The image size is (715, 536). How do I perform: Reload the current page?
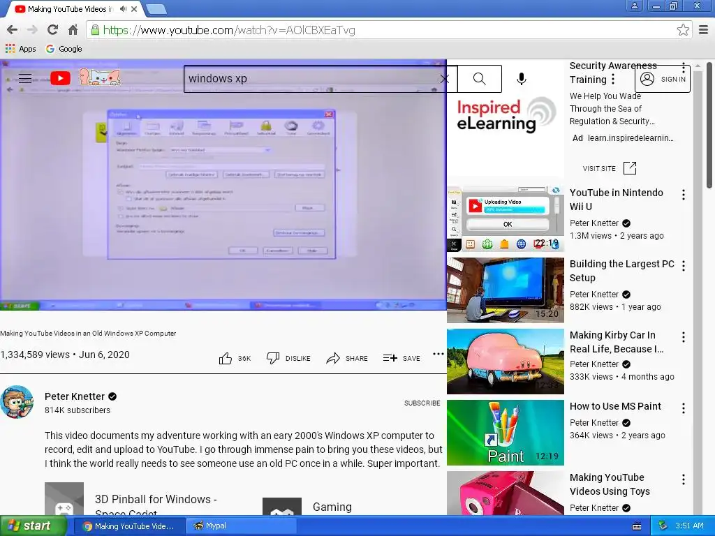pyautogui.click(x=52, y=30)
